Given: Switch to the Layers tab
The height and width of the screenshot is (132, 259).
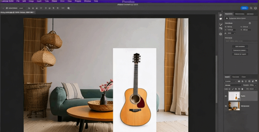Looking at the screenshot, I should tap(227, 77).
